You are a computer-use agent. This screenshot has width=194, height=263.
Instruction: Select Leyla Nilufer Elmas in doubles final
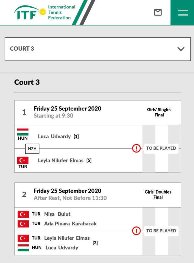pos(67,238)
